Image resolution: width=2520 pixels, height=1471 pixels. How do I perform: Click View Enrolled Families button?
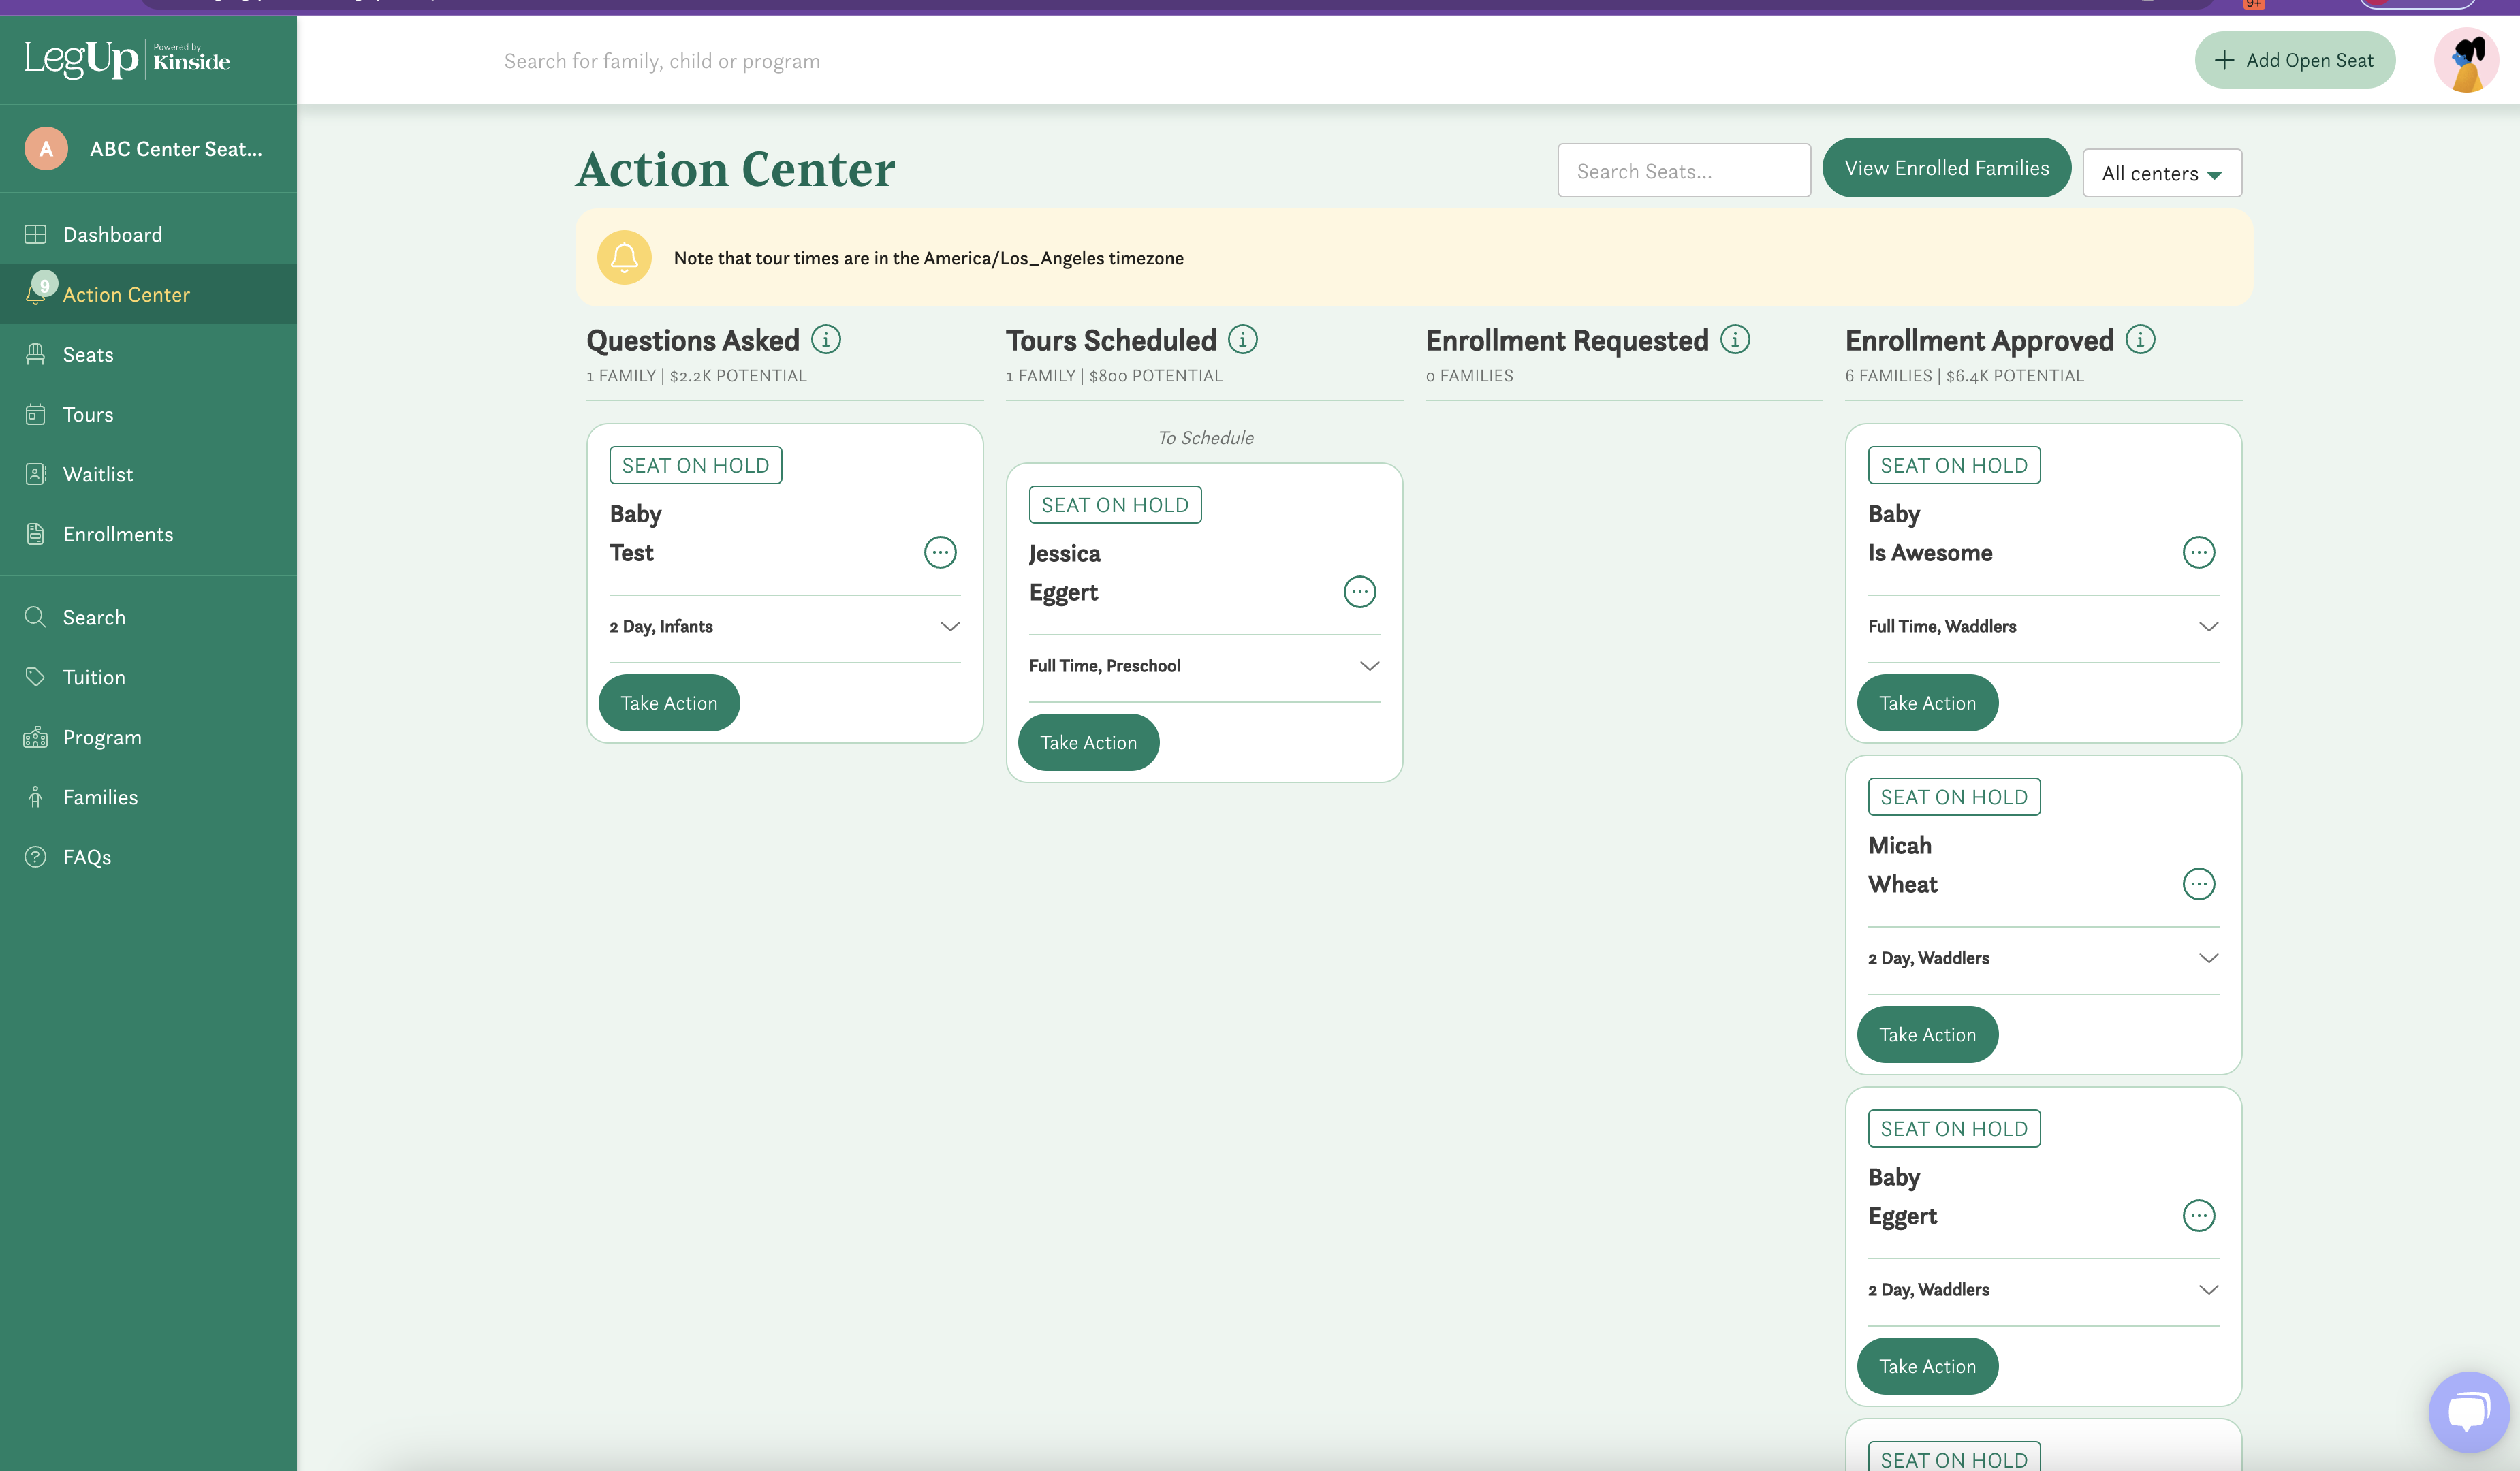click(x=1946, y=167)
